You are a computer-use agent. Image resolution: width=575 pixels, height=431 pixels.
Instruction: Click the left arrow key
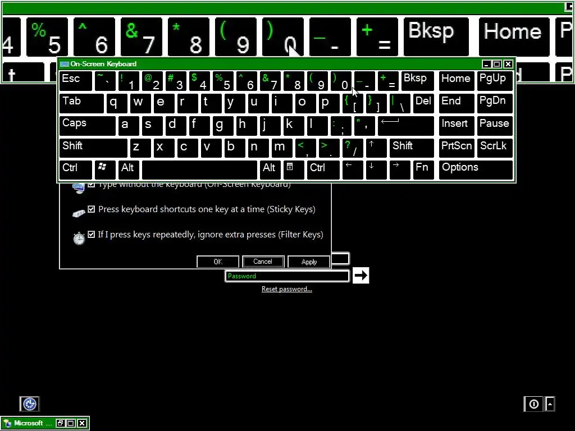coord(353,170)
